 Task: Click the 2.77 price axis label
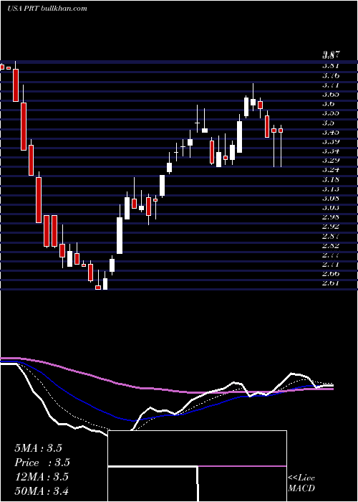pyautogui.click(x=331, y=255)
